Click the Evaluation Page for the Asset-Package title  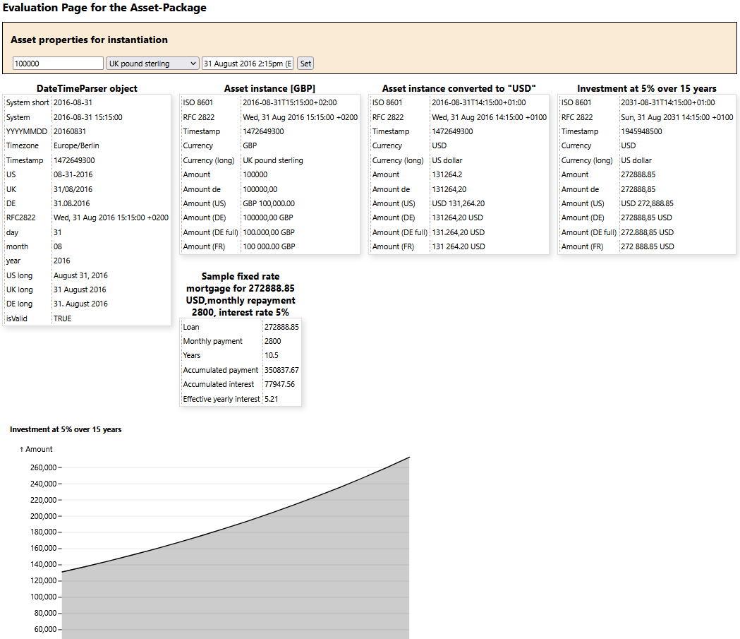pyautogui.click(x=105, y=8)
